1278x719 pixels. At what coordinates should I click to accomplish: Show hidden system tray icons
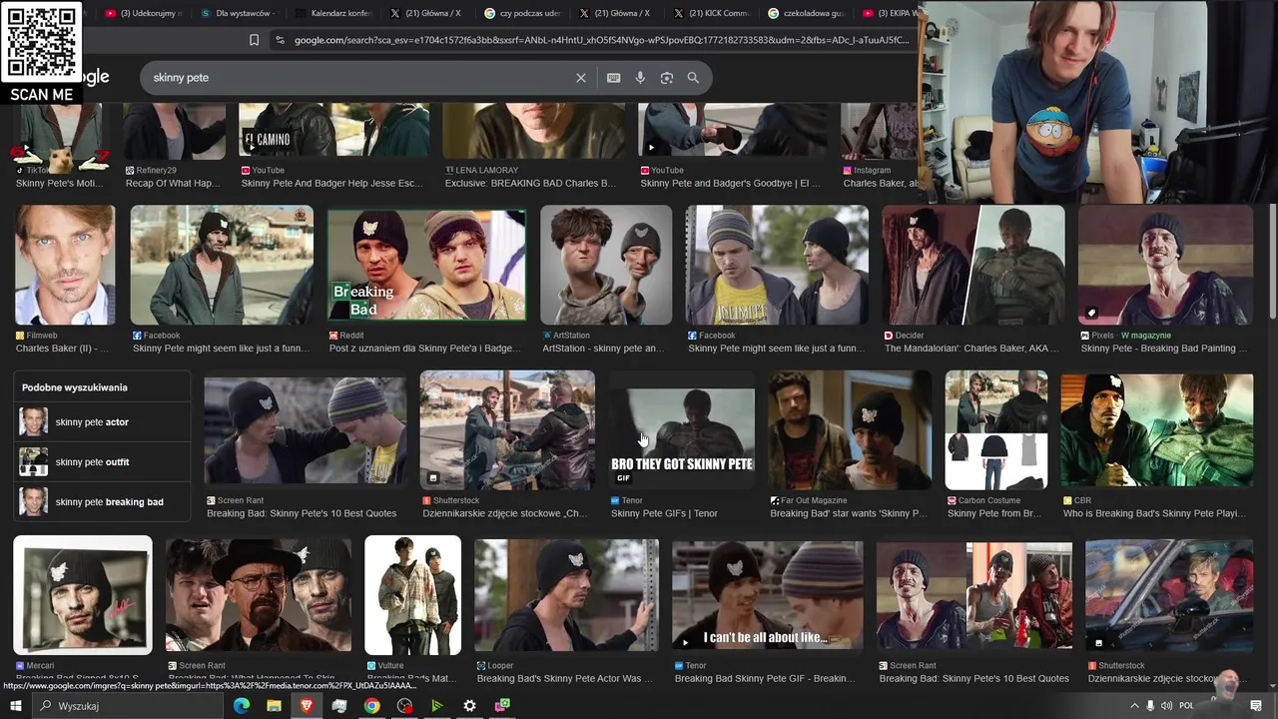(1134, 706)
